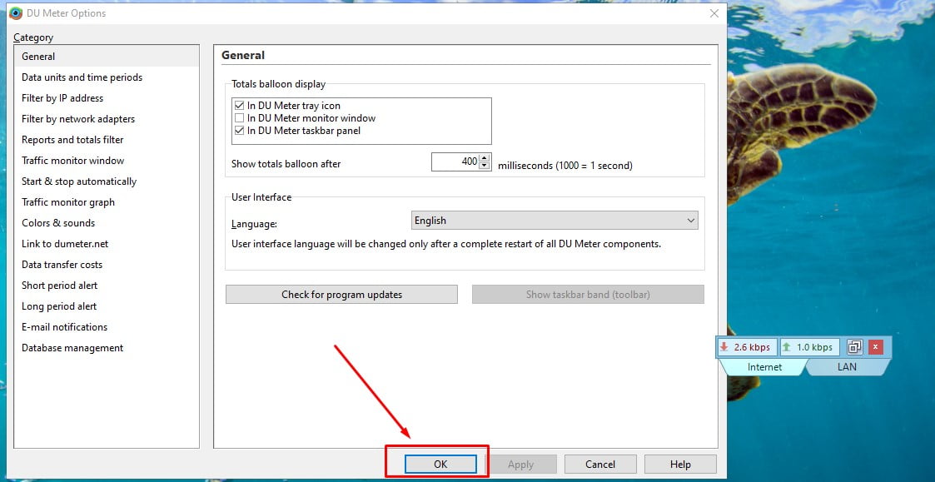The height and width of the screenshot is (482, 935).
Task: Click the "Language:" label
Action: tap(254, 224)
